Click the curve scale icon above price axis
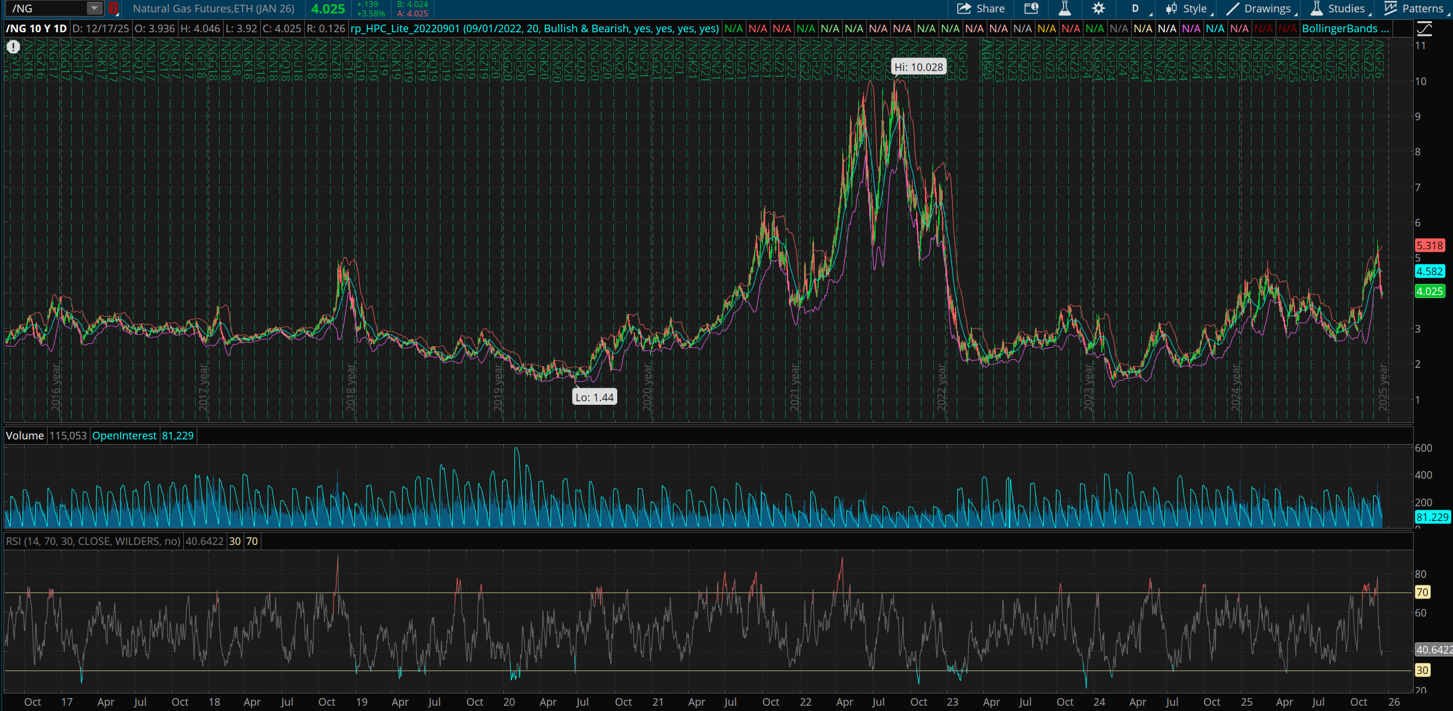 (x=1425, y=28)
